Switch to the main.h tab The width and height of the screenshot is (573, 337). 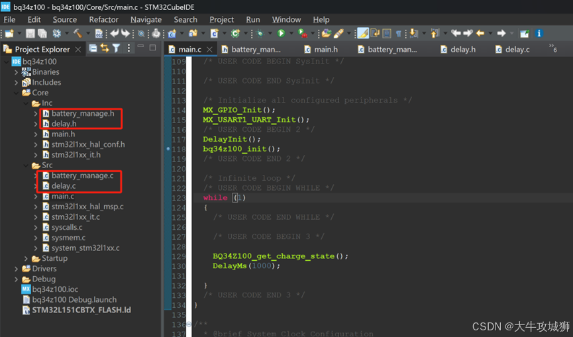tap(321, 49)
